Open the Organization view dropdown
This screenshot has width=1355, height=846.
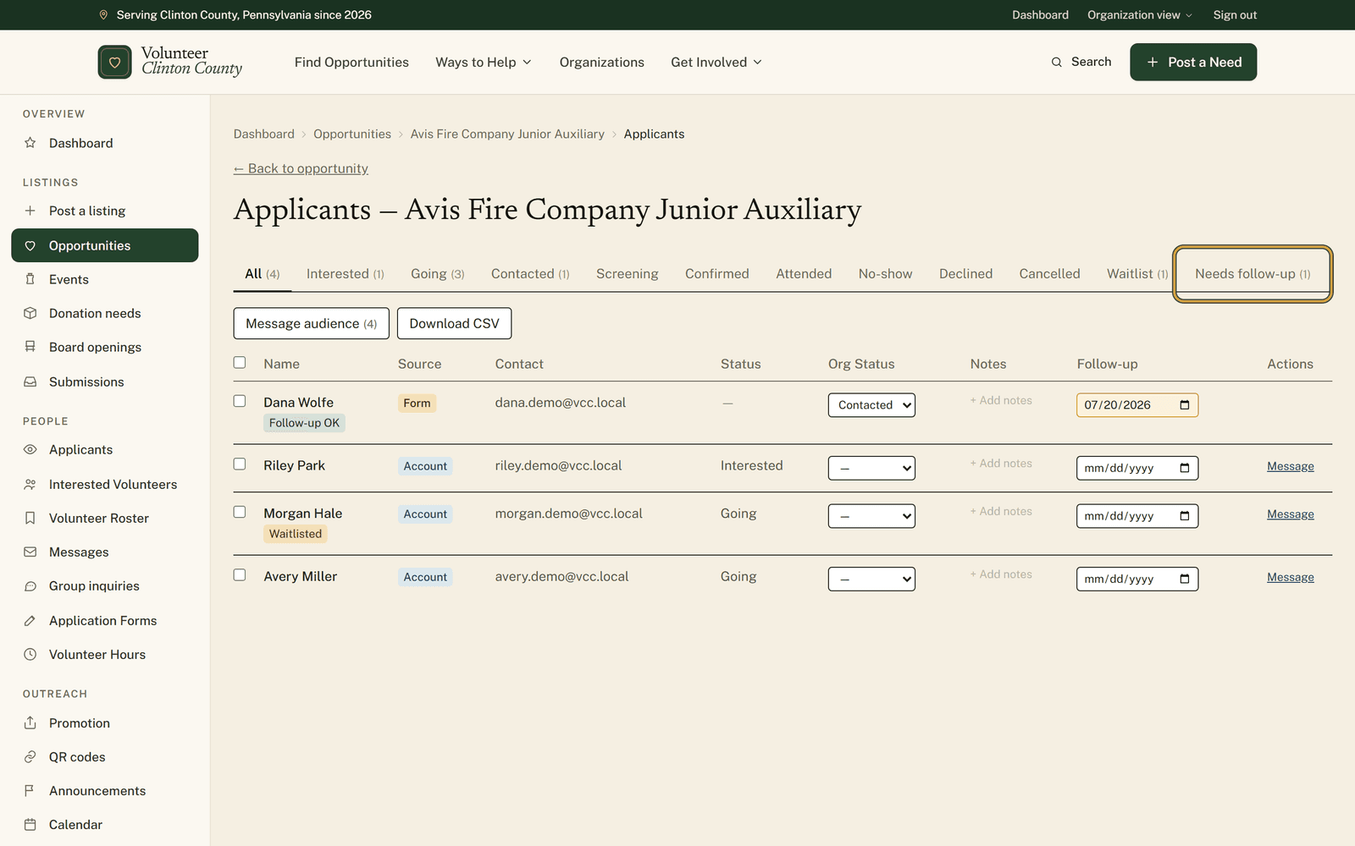click(x=1140, y=15)
